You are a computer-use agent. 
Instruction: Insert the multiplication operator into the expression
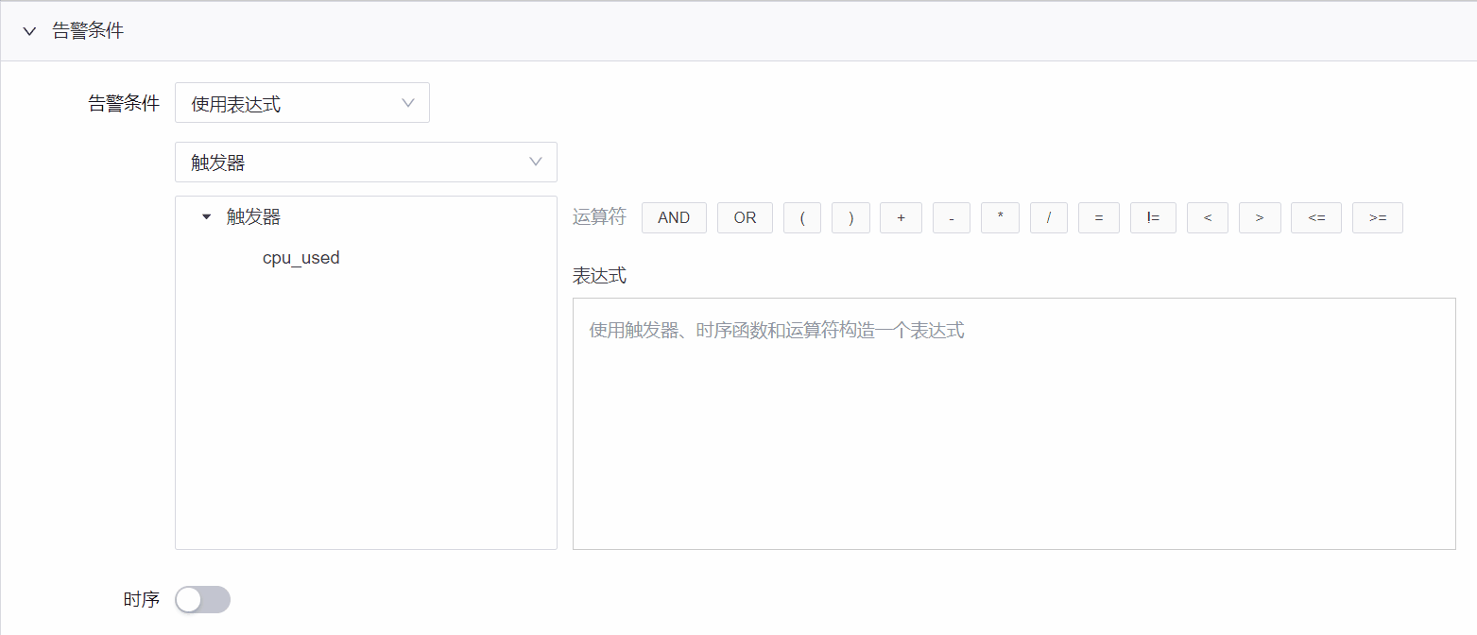click(1000, 217)
